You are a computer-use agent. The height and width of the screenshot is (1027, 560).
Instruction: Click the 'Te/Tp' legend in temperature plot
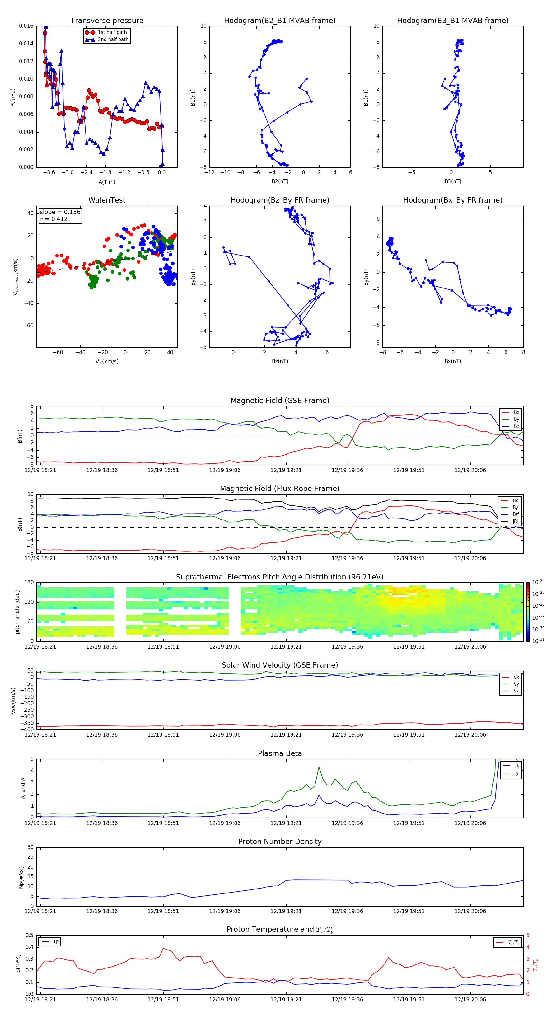508,942
